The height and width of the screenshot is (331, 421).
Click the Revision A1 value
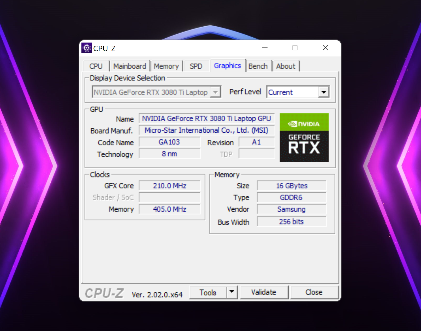point(257,142)
